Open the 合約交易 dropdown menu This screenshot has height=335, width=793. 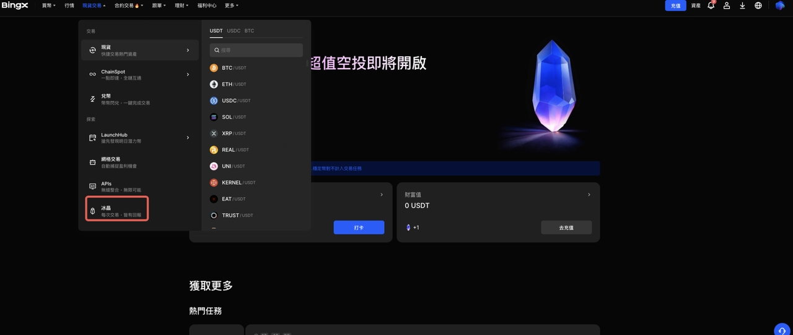[128, 6]
